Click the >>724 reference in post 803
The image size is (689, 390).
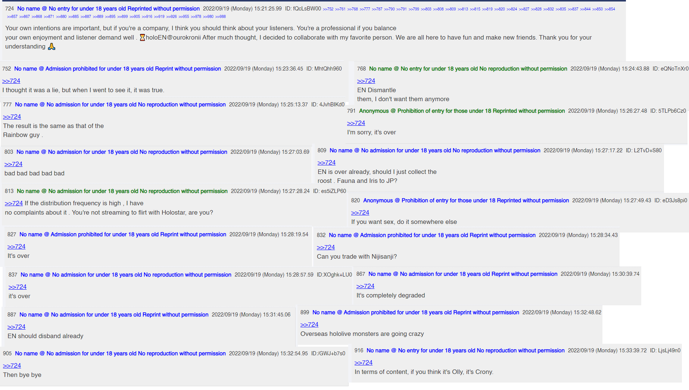point(13,164)
